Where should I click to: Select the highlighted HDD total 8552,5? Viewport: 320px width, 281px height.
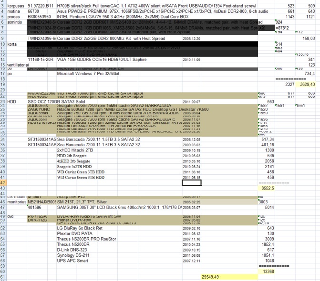(266, 188)
